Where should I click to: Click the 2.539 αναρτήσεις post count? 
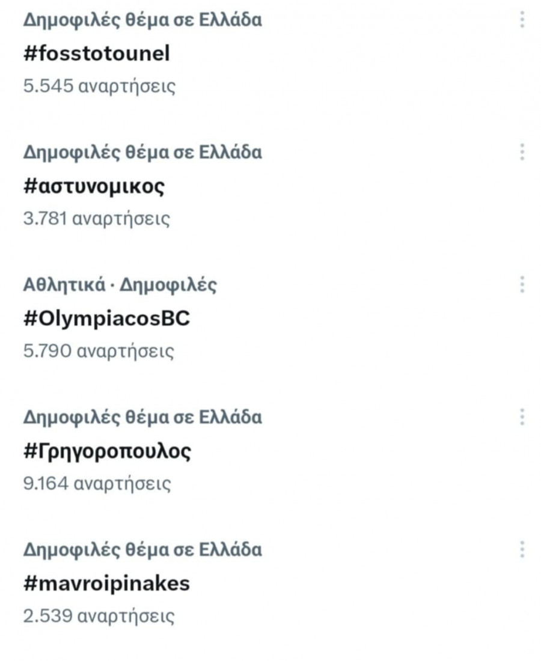tap(99, 615)
